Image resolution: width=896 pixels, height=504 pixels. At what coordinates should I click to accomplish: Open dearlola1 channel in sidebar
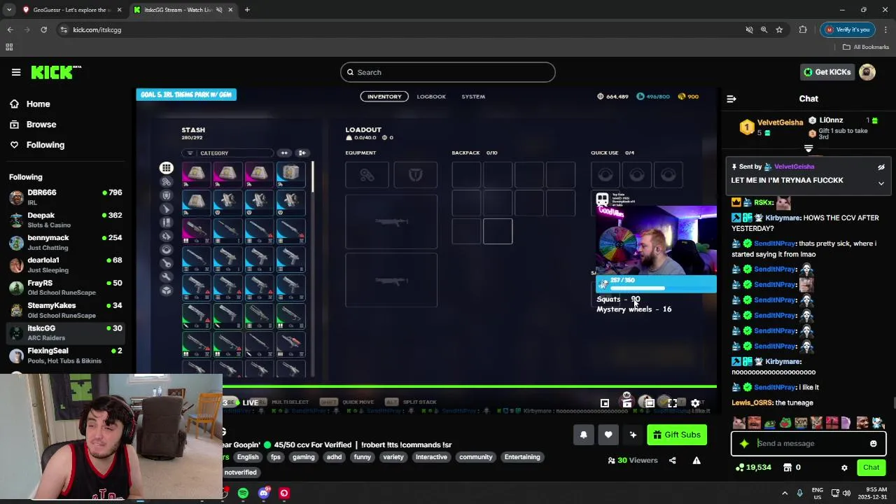coord(66,265)
